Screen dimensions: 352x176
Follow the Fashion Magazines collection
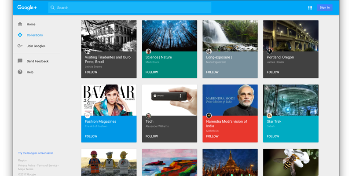(x=91, y=136)
